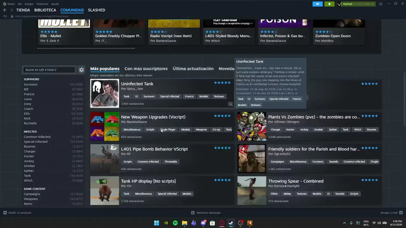The height and width of the screenshot is (228, 406).
Task: Click the Steam forward navigation arrow
Action: pyautogui.click(x=11, y=10)
